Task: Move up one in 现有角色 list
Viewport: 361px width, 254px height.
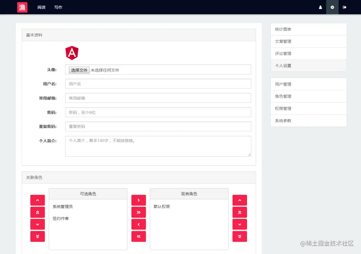Action: click(x=240, y=200)
